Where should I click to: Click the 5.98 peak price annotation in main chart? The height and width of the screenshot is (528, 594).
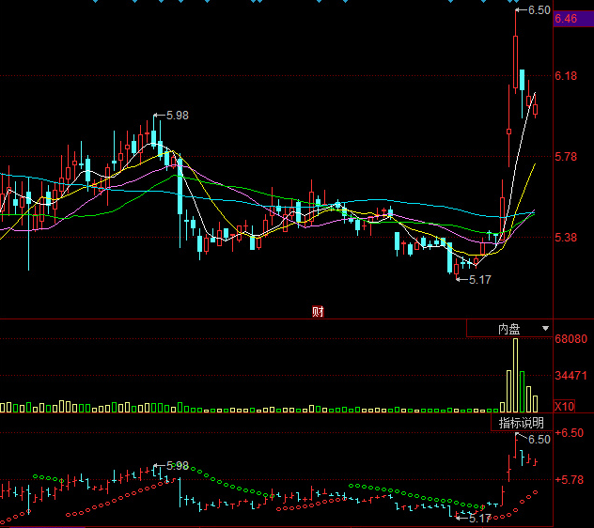click(x=177, y=116)
